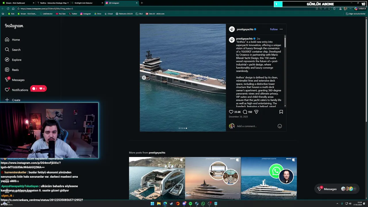Click the browser home button
368x207 pixels.
coord(13,9)
